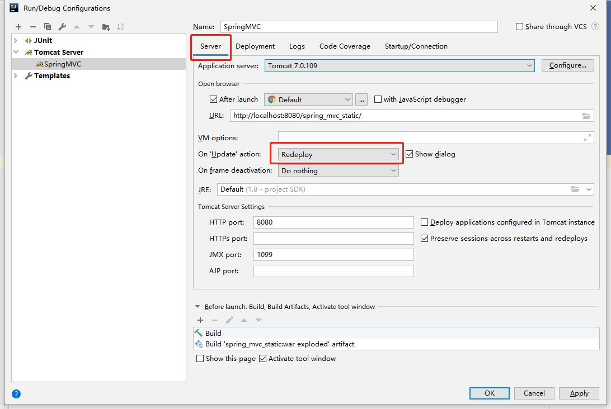Click the browser ellipsis button

point(361,99)
